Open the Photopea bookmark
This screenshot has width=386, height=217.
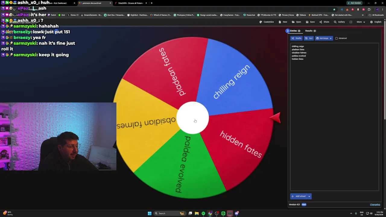tap(184, 15)
